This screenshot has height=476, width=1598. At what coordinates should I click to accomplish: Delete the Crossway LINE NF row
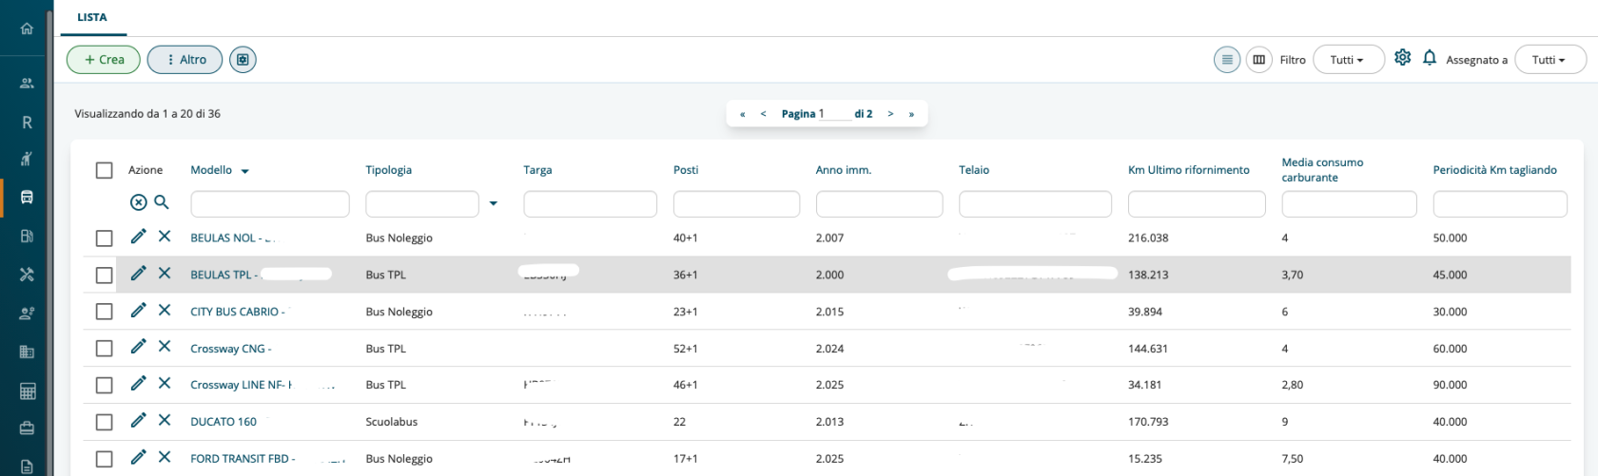[x=165, y=384]
